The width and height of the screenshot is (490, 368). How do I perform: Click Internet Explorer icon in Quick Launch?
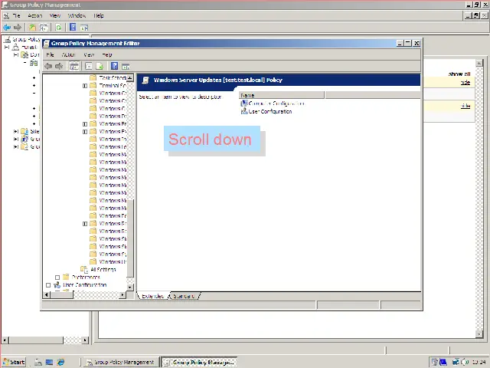[x=61, y=362]
